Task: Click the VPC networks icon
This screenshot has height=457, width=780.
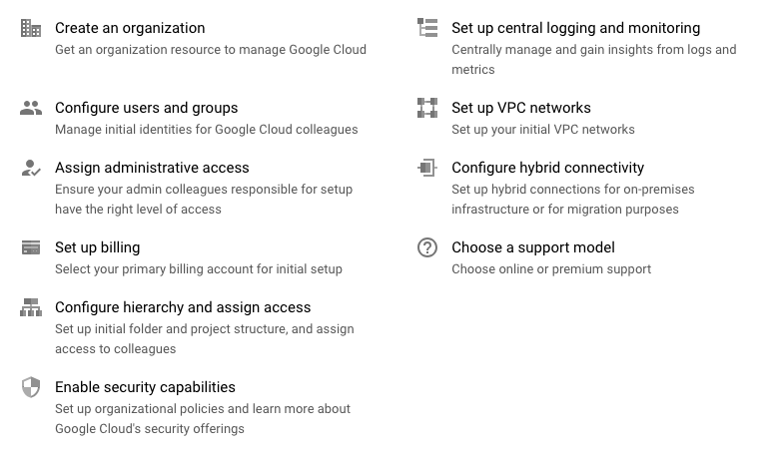Action: [427, 108]
